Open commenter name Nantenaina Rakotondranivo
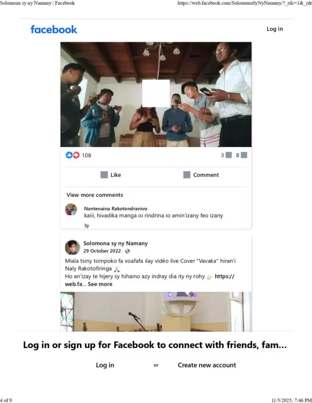 115,208
